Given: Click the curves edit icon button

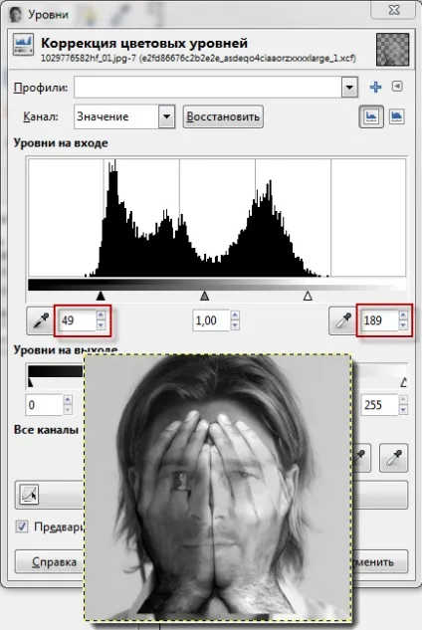Looking at the screenshot, I should [29, 495].
